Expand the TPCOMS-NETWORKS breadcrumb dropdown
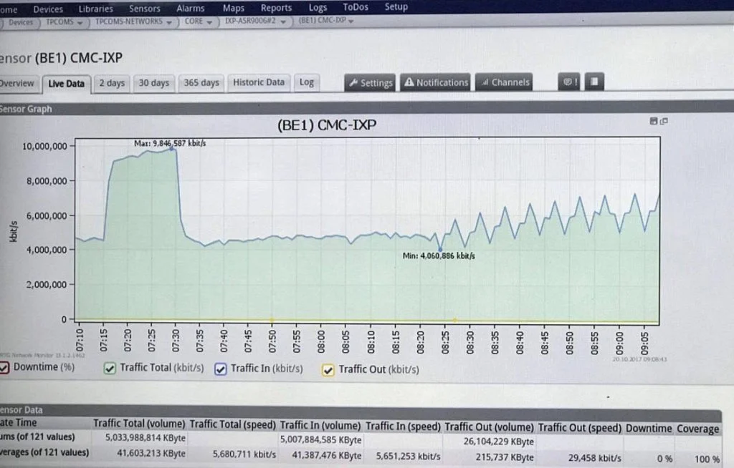This screenshot has height=468, width=734. pos(170,22)
